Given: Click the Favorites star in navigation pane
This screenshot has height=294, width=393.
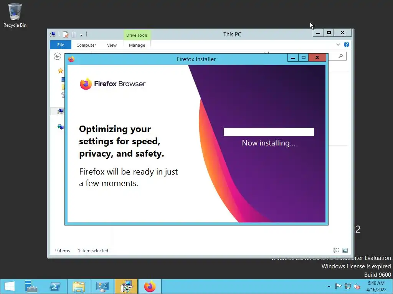Looking at the screenshot, I should (60, 71).
